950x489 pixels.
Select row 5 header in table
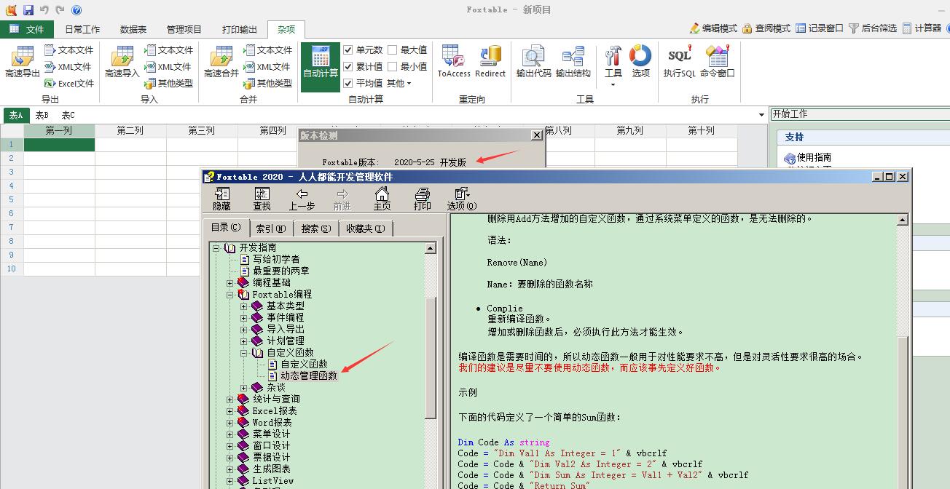[x=12, y=199]
